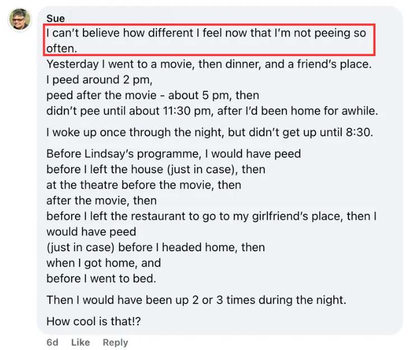Like Sue's comment
This screenshot has height=350, width=413.
(x=80, y=342)
